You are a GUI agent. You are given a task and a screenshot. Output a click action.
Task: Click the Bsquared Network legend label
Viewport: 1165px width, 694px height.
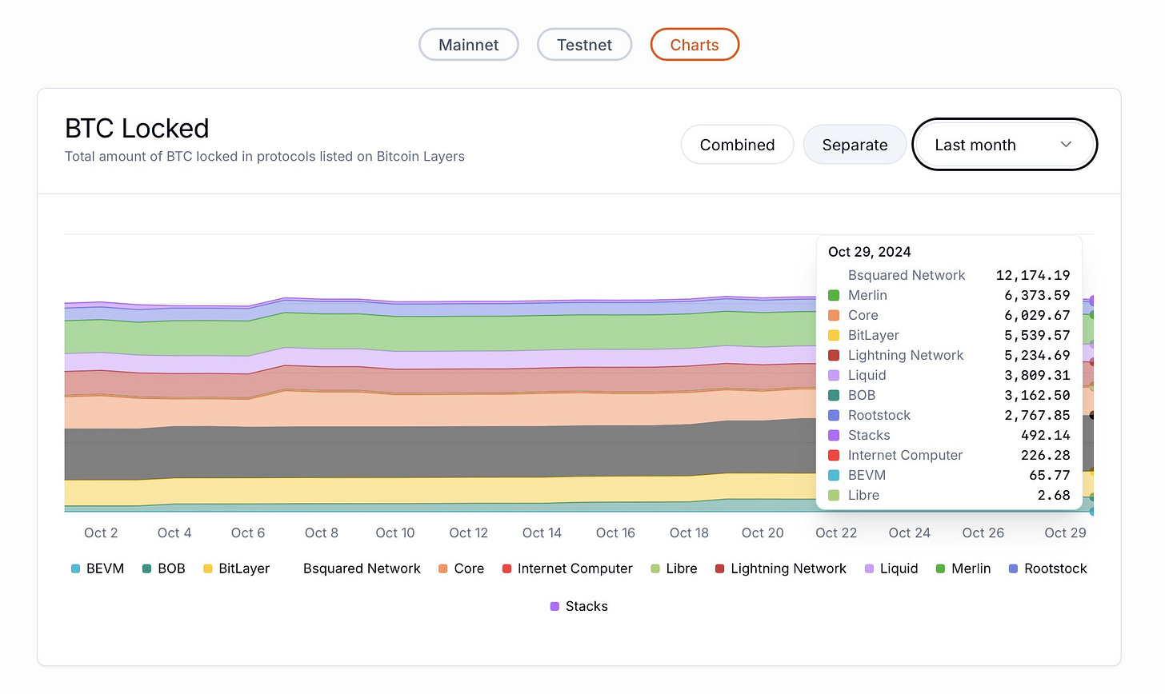coord(362,568)
